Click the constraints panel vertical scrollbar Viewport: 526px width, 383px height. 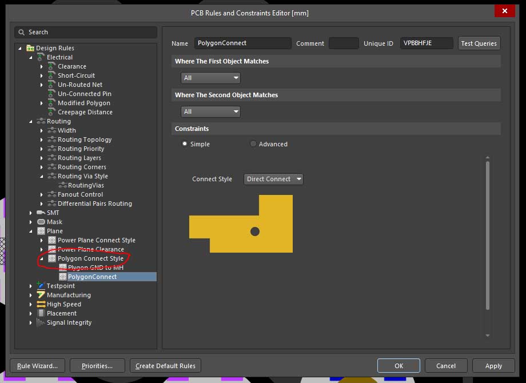pos(488,234)
